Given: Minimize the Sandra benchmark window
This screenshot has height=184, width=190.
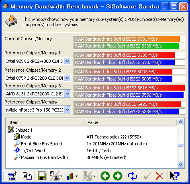Looking at the screenshot, I should pyautogui.click(x=164, y=6).
